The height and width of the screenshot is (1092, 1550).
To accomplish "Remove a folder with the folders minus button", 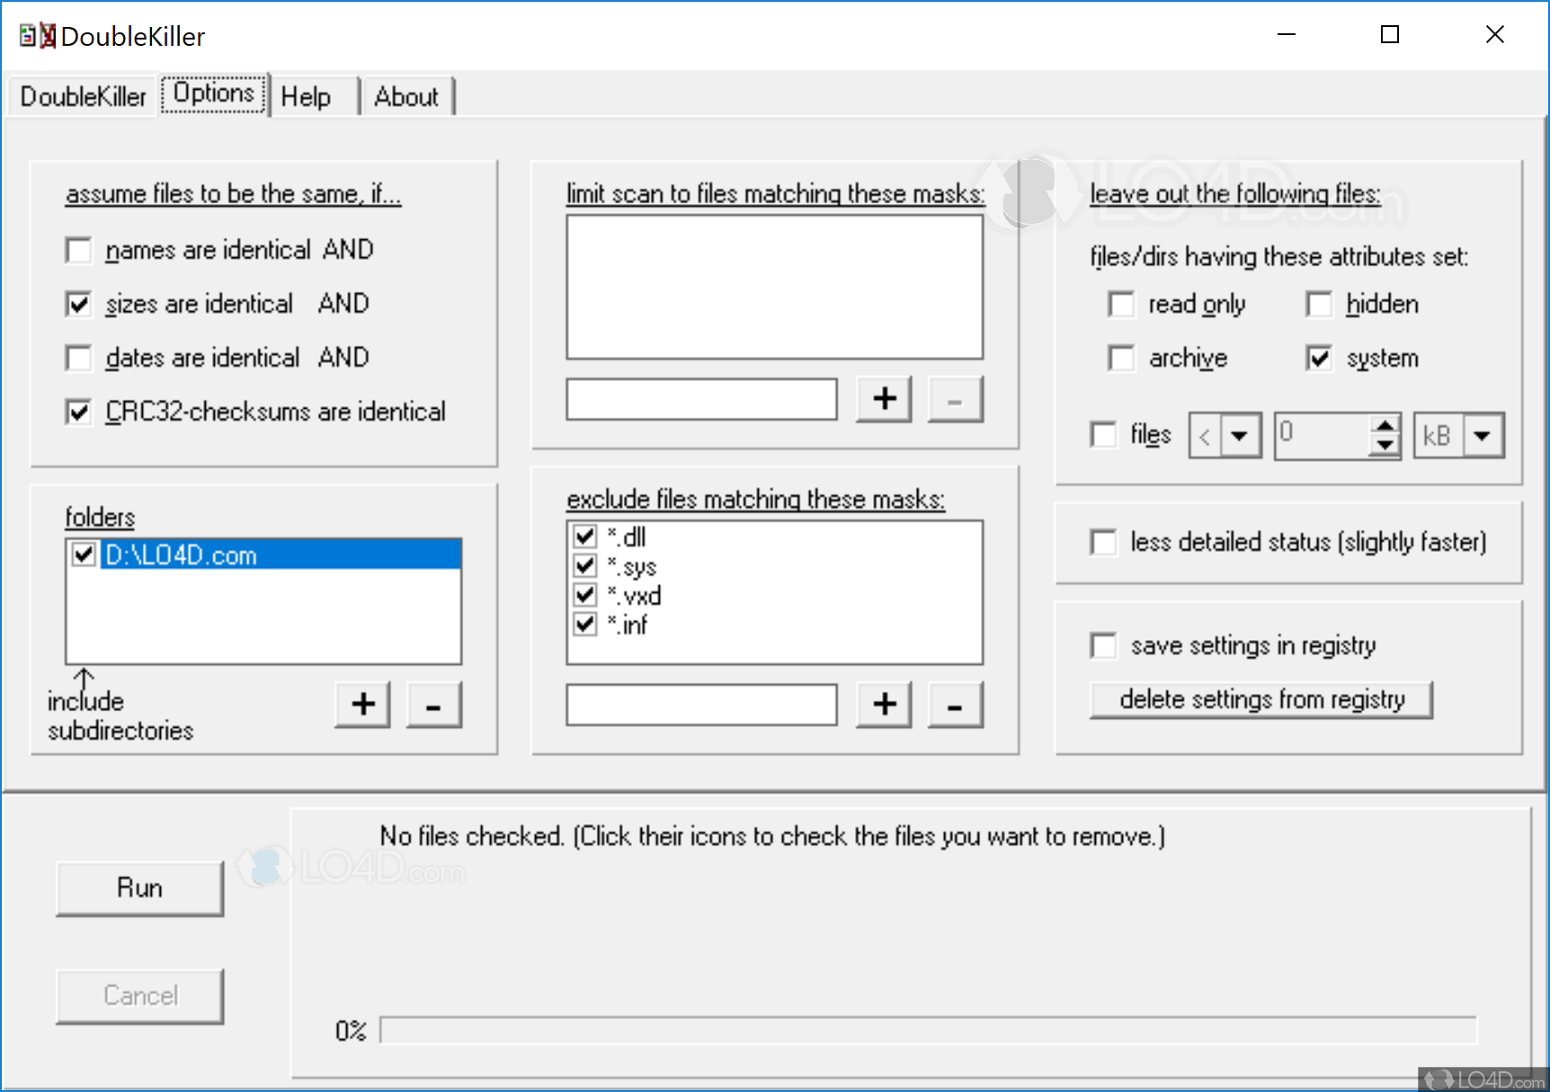I will [x=434, y=705].
